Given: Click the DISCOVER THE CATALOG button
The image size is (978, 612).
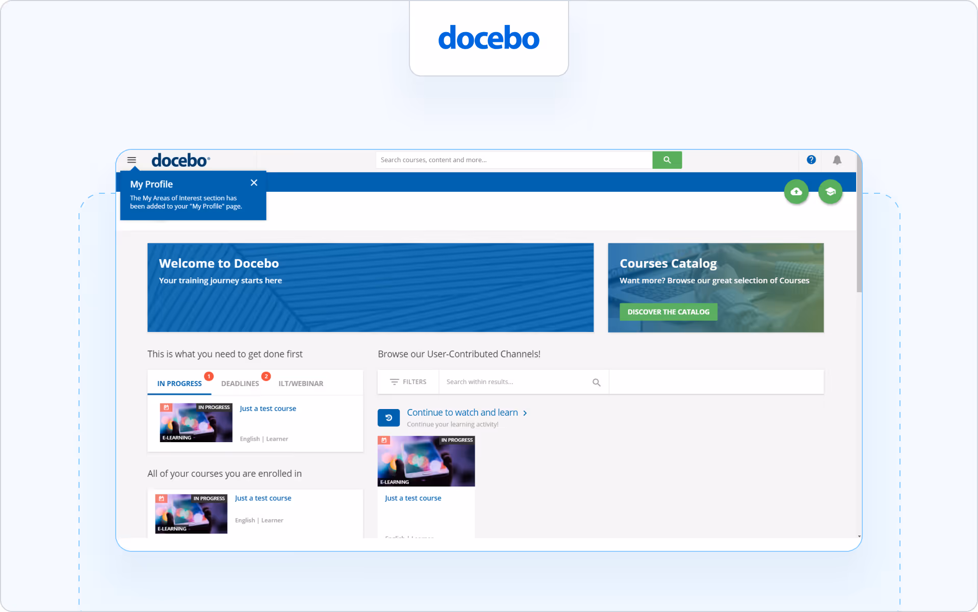Looking at the screenshot, I should click(x=668, y=312).
